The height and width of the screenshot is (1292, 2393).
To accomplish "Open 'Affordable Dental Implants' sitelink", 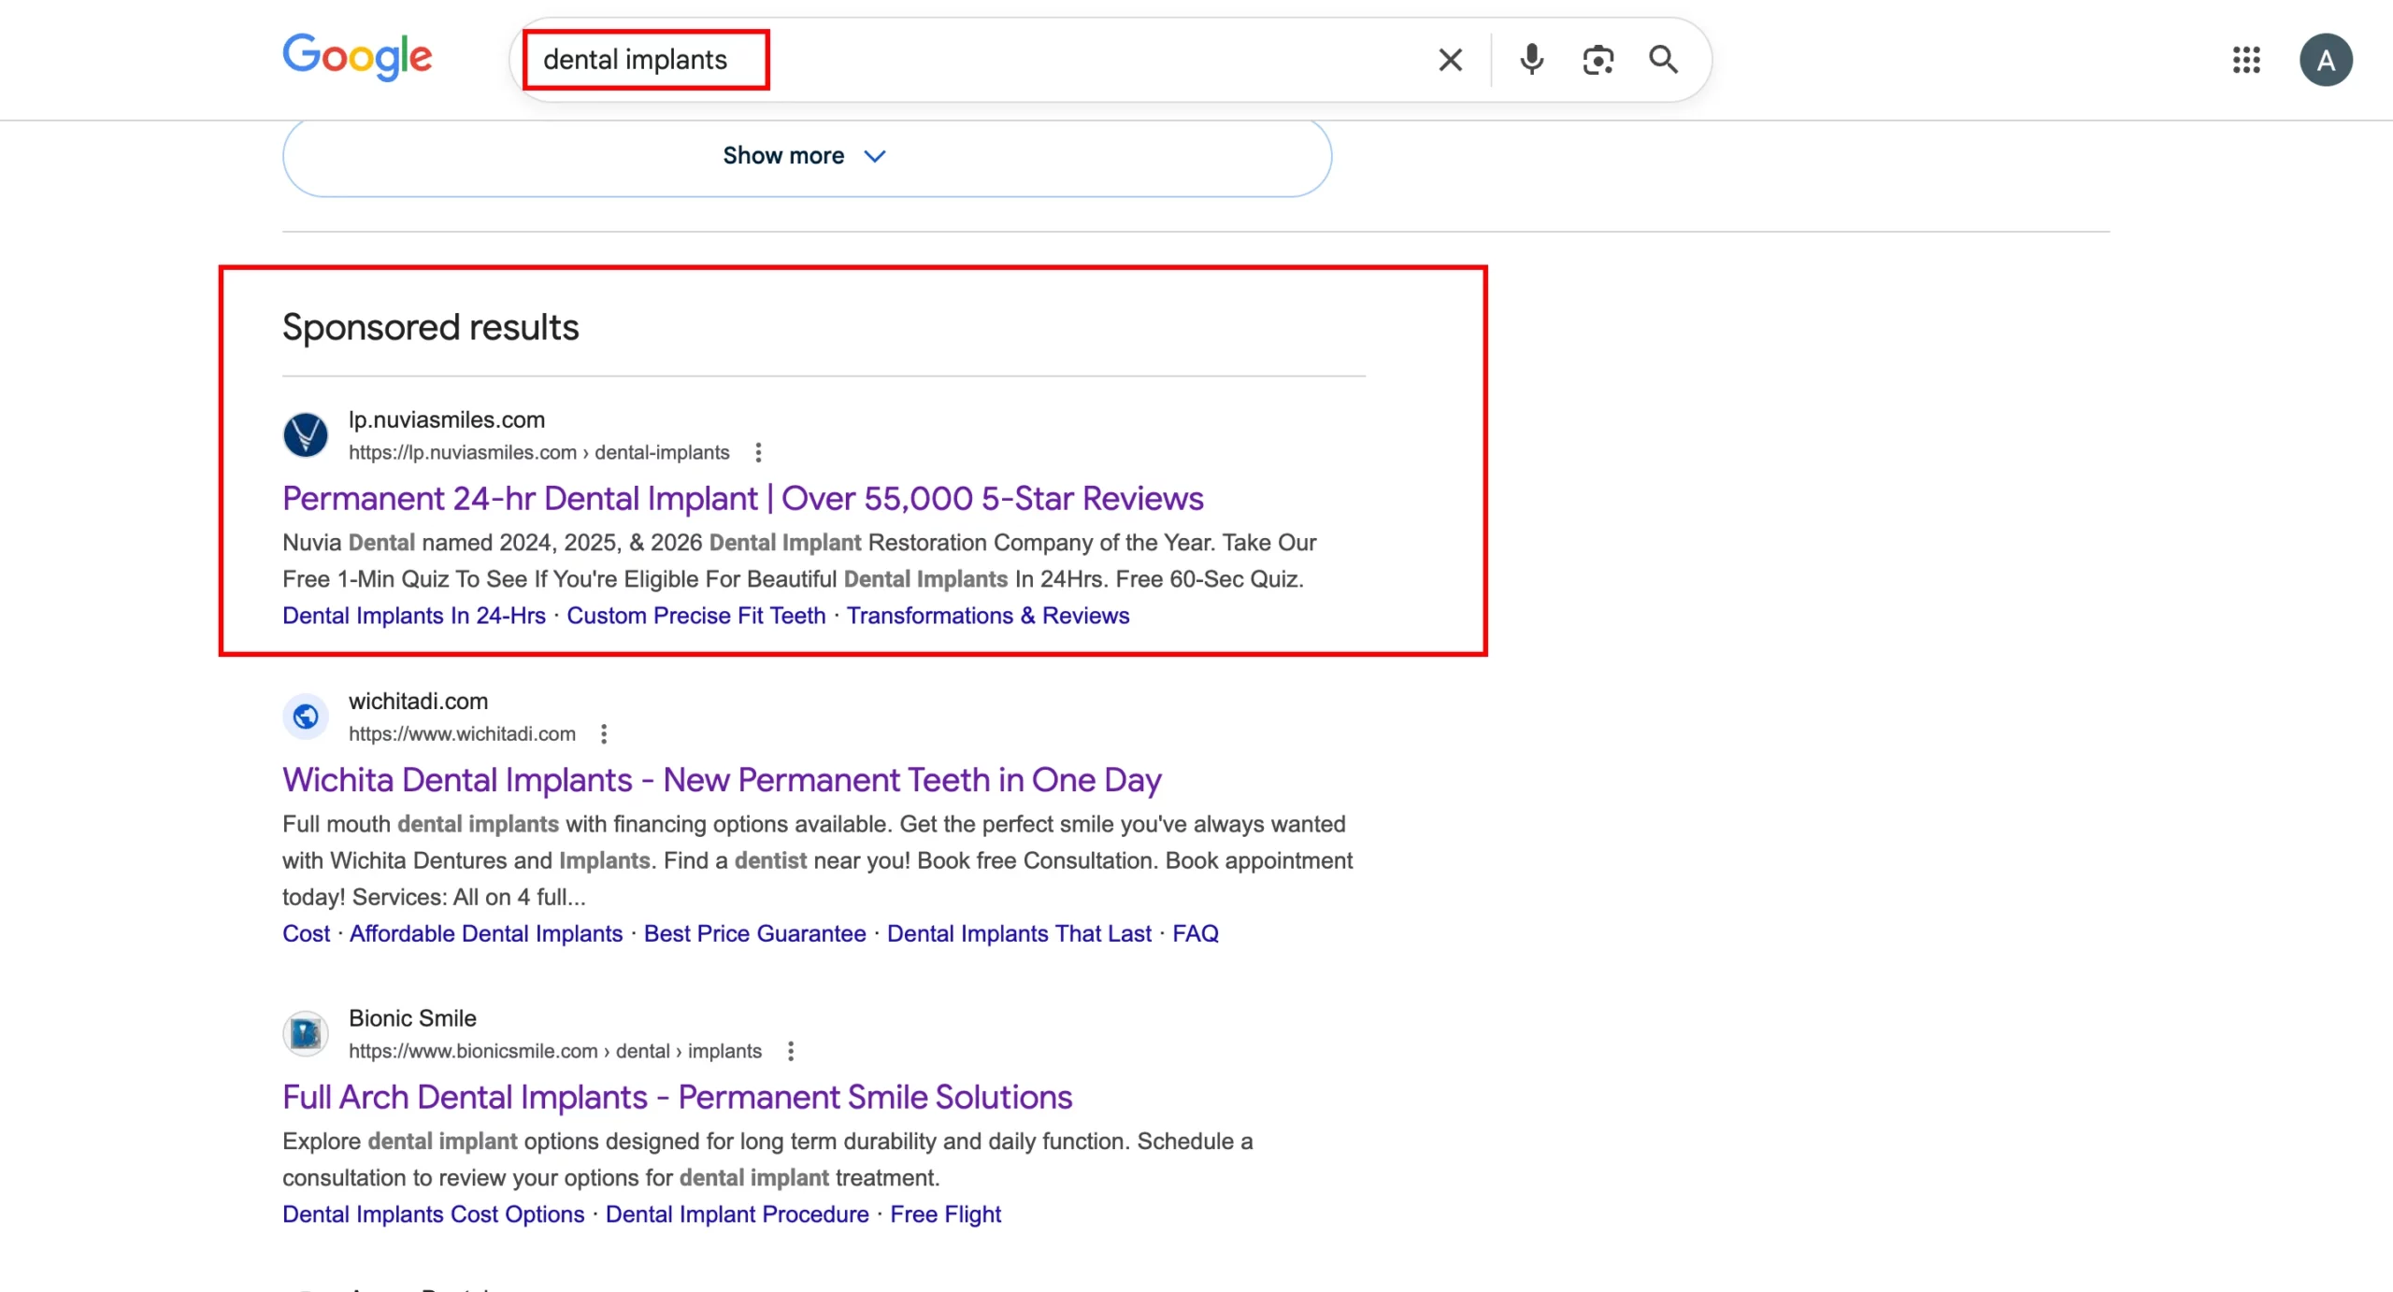I will 485,933.
